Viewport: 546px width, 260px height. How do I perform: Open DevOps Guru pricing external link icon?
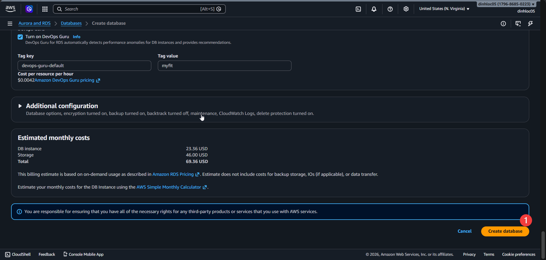tap(98, 81)
